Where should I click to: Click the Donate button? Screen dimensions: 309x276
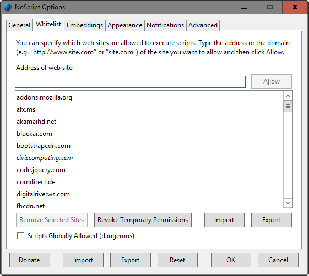coord(30,260)
